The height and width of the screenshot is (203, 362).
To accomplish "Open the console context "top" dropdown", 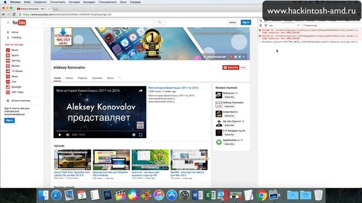I will [x=284, y=25].
